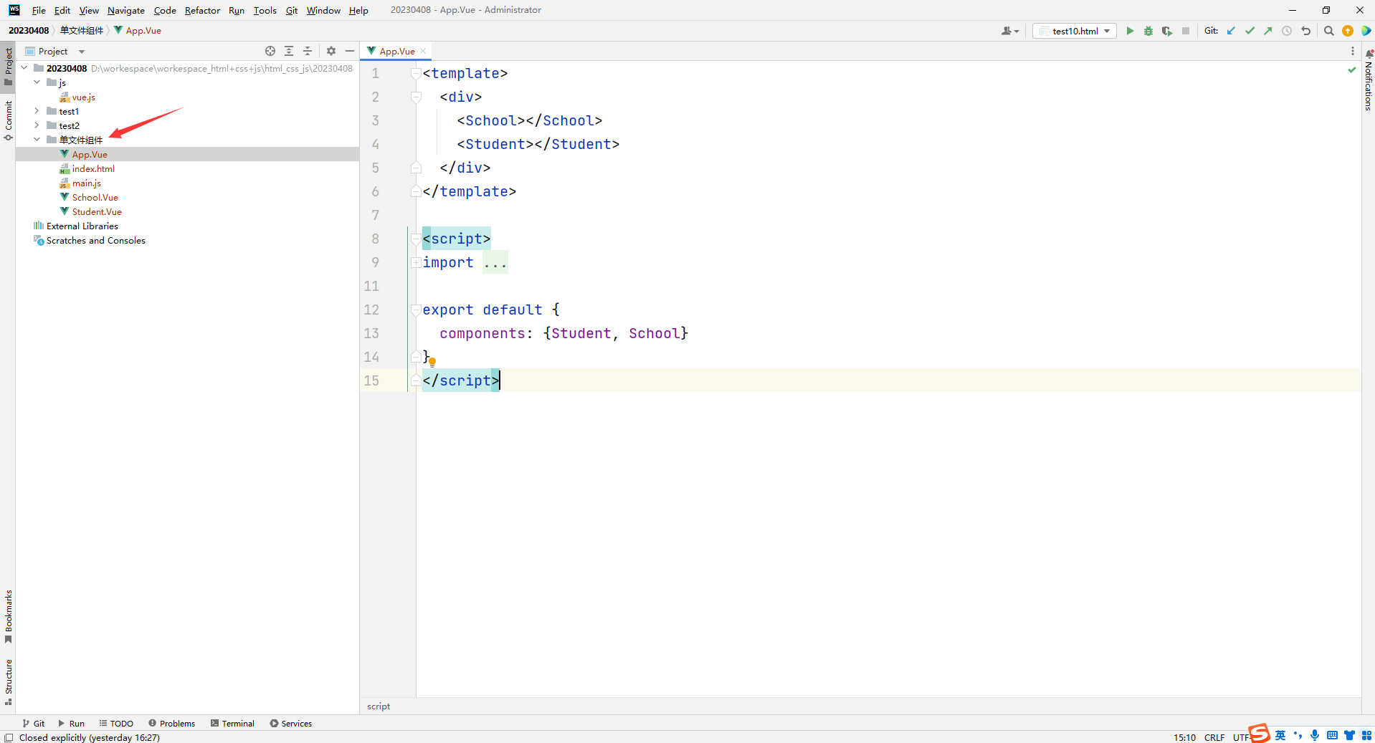1375x743 pixels.
Task: Click the 15:10 cursor position indicator
Action: [x=1184, y=737]
